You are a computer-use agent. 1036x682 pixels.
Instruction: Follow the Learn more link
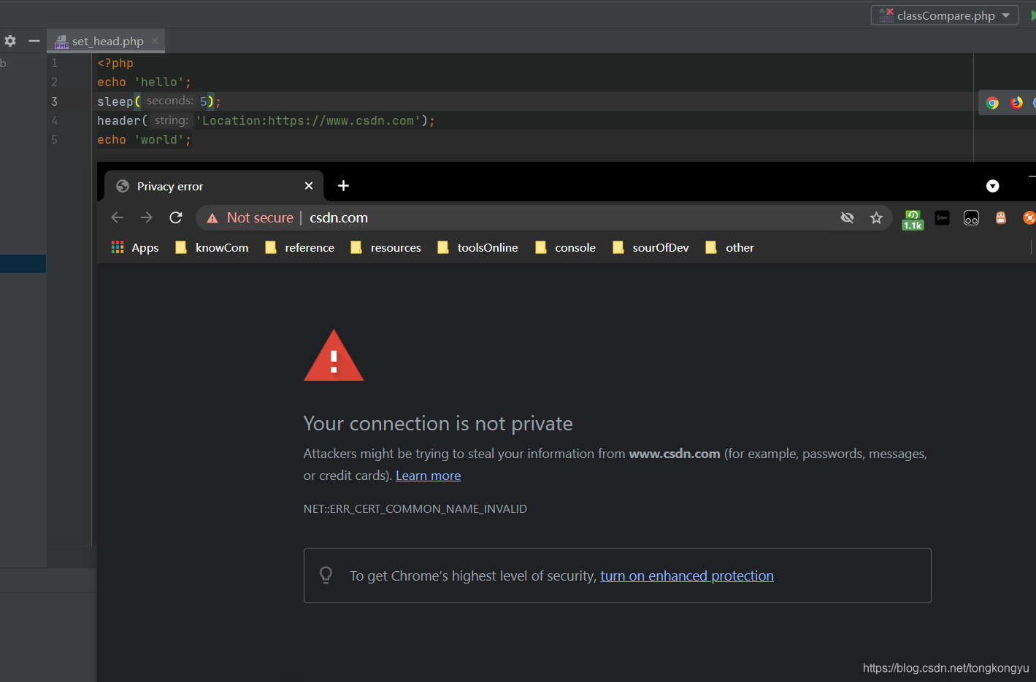(x=428, y=476)
